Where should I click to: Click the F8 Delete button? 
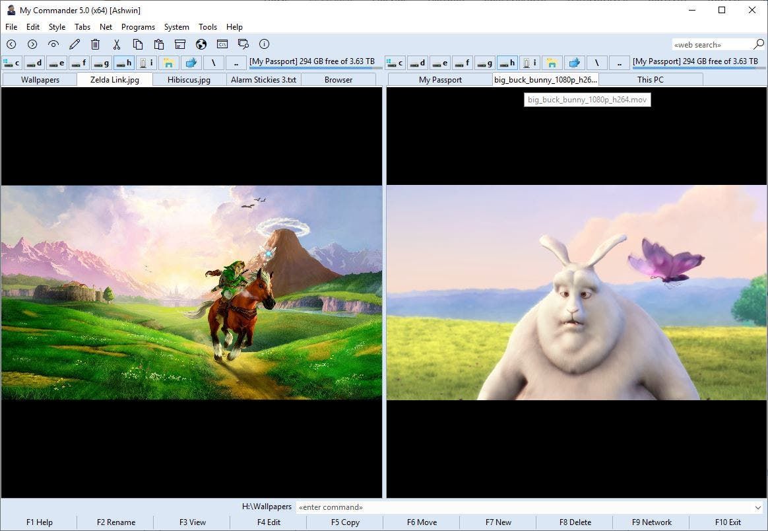tap(575, 522)
